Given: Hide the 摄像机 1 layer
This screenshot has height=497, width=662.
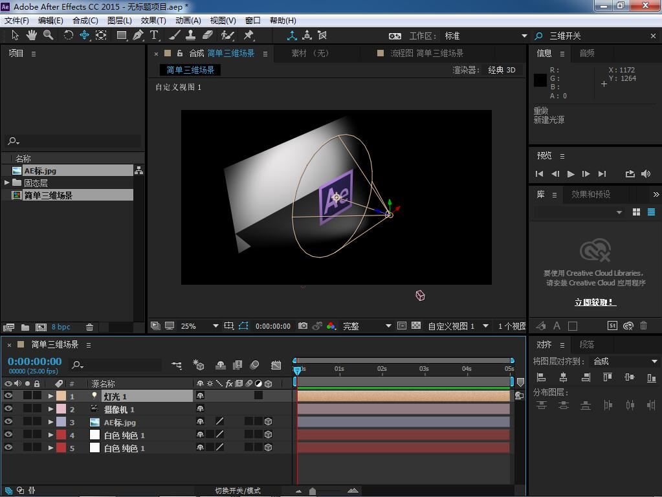Looking at the screenshot, I should point(8,409).
